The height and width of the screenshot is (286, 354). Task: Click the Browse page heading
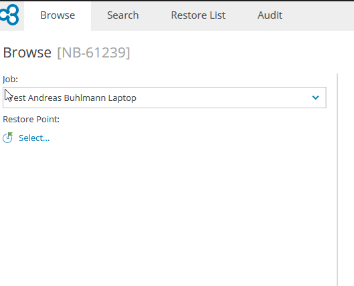(x=27, y=53)
